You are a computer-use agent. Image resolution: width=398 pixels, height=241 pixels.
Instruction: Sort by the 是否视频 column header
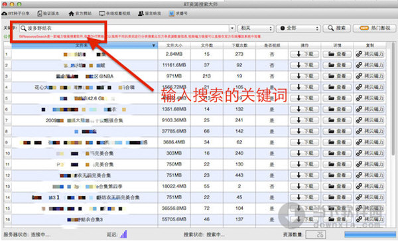tap(272, 45)
